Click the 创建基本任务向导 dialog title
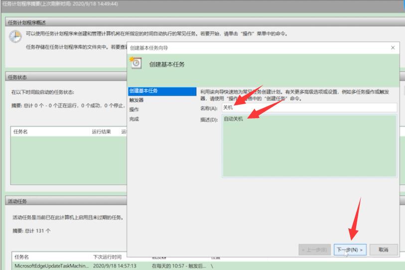Image resolution: width=405 pixels, height=270 pixels. tap(149, 48)
